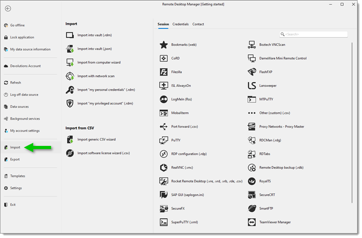Viewport: 362px width, 238px height.
Task: Choose the RealVNC (.vnc) icon
Action: click(x=164, y=168)
